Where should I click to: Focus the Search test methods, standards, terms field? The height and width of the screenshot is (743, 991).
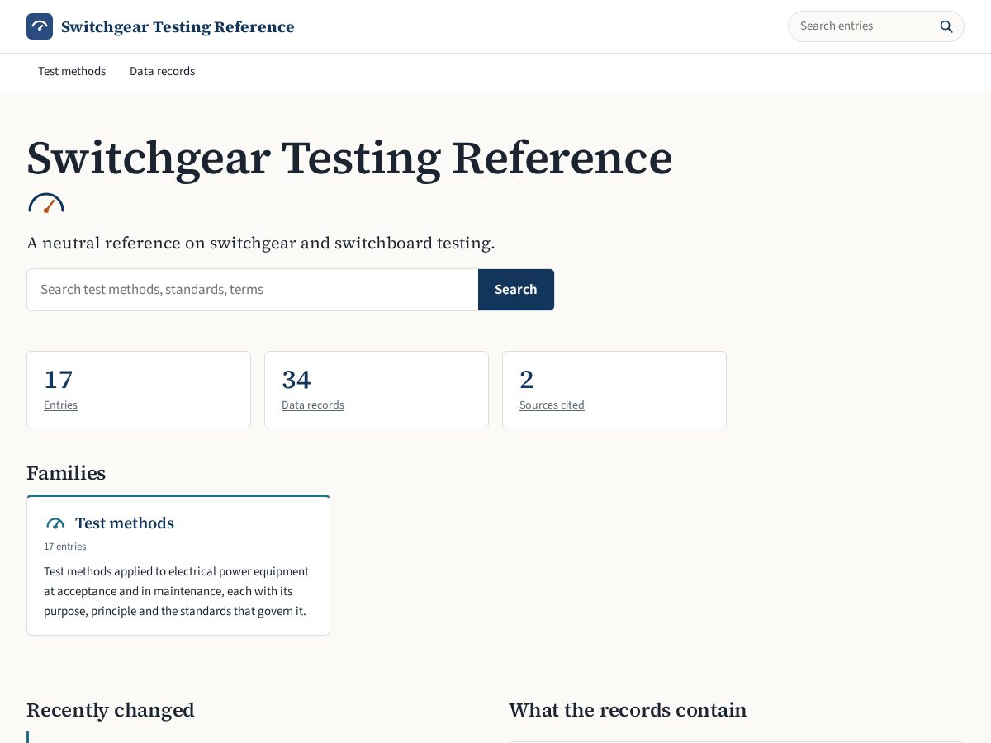pyautogui.click(x=253, y=290)
